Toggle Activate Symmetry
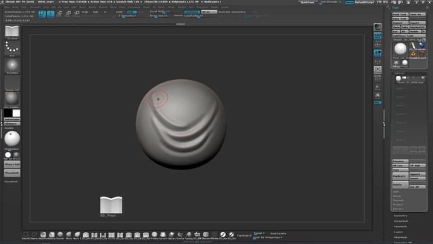The image size is (433, 244). 232,12
